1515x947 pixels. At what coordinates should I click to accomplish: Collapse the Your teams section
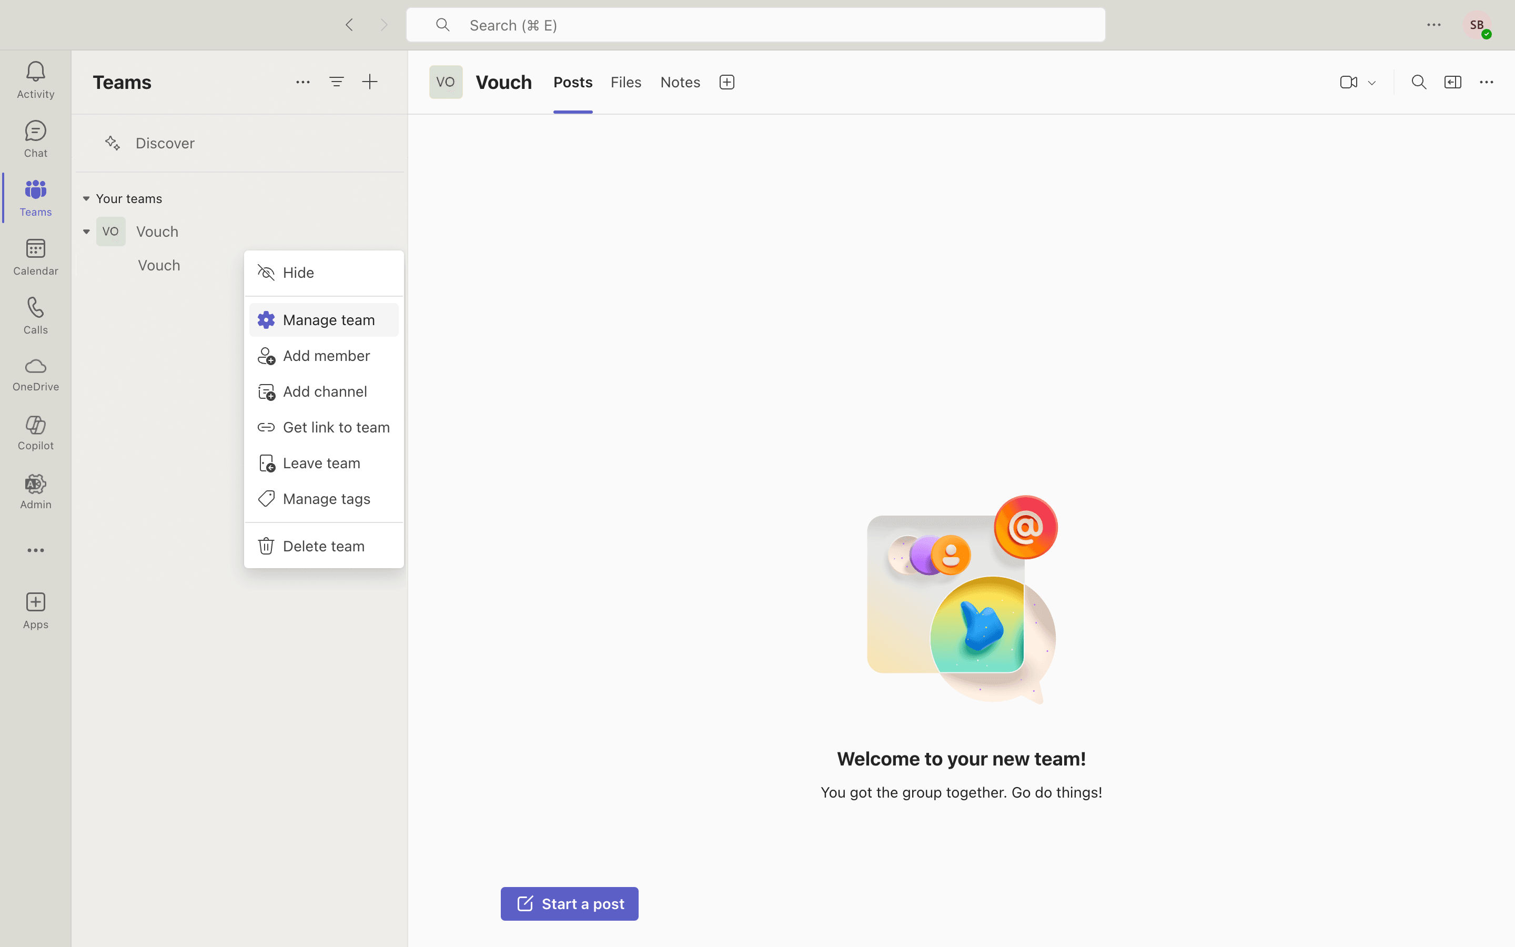(x=86, y=198)
